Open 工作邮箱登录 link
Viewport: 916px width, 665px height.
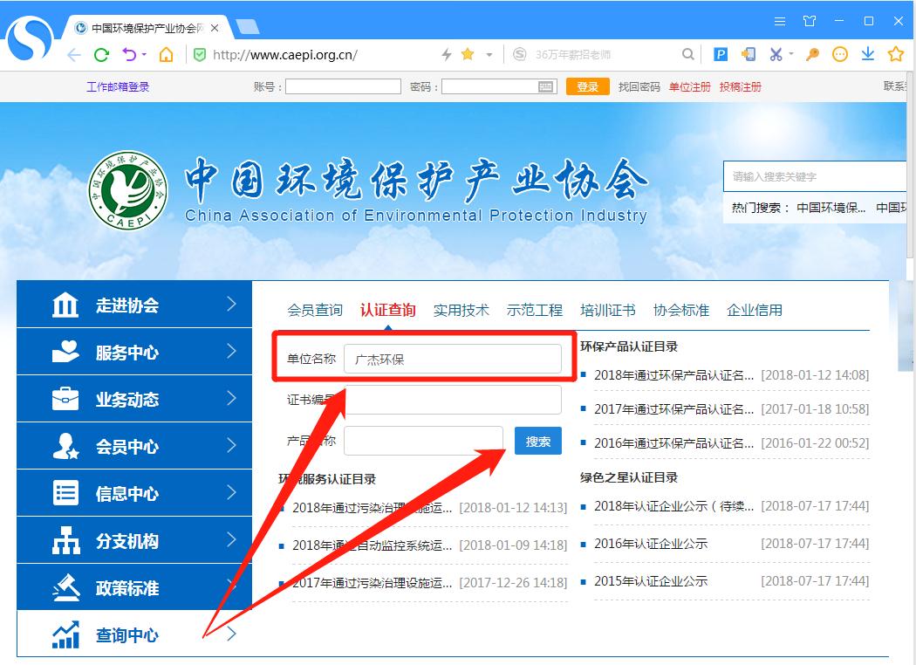click(118, 87)
